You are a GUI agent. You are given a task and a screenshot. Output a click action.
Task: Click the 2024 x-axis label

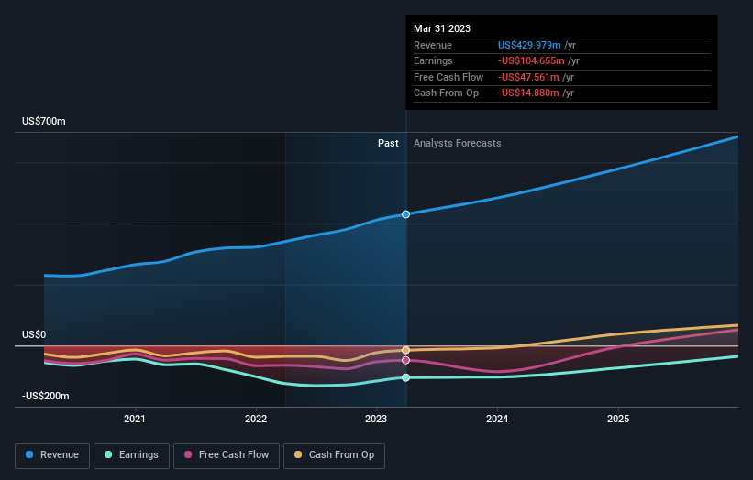pyautogui.click(x=497, y=420)
